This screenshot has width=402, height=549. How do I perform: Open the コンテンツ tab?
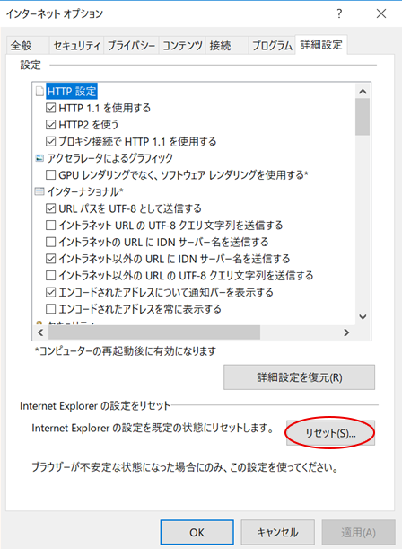click(182, 46)
